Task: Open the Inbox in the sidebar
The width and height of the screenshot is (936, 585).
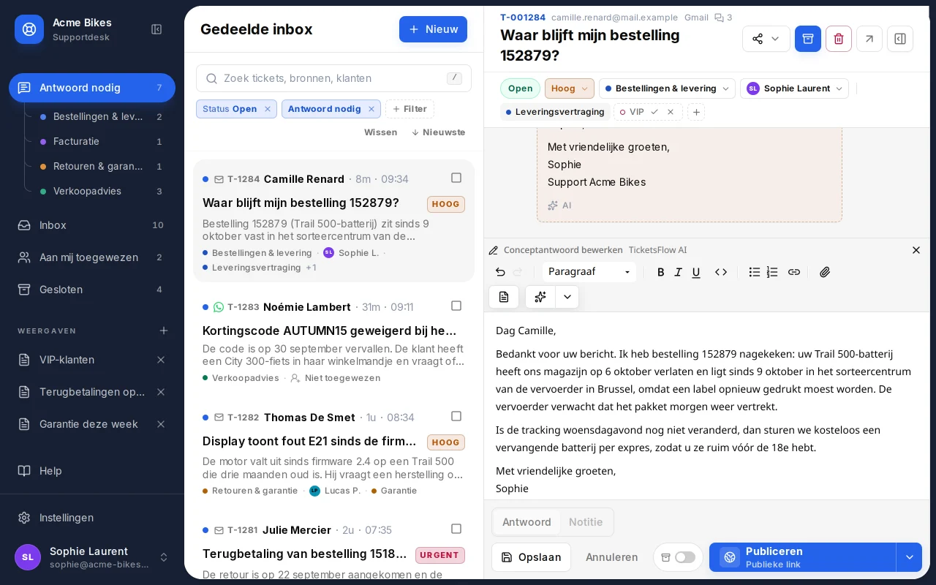Action: tap(92, 225)
